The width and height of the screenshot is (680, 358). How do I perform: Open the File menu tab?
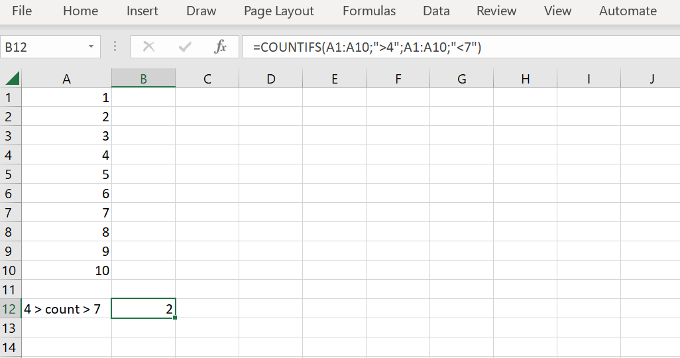[x=22, y=11]
